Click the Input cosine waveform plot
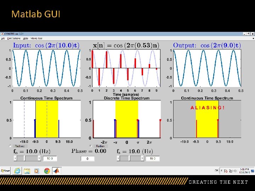The height and width of the screenshot is (191, 255). (46, 68)
